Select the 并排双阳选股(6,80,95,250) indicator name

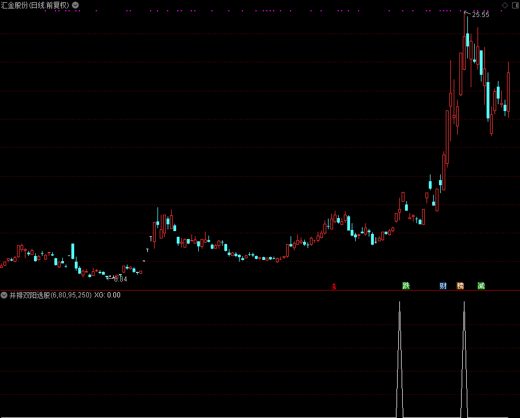[x=50, y=295]
